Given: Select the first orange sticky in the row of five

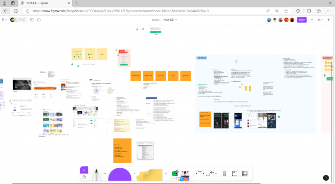Looking at the screenshot, I should click(x=136, y=76).
